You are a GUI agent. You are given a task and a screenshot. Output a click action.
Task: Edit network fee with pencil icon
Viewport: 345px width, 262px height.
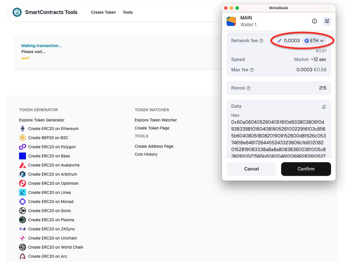(279, 41)
